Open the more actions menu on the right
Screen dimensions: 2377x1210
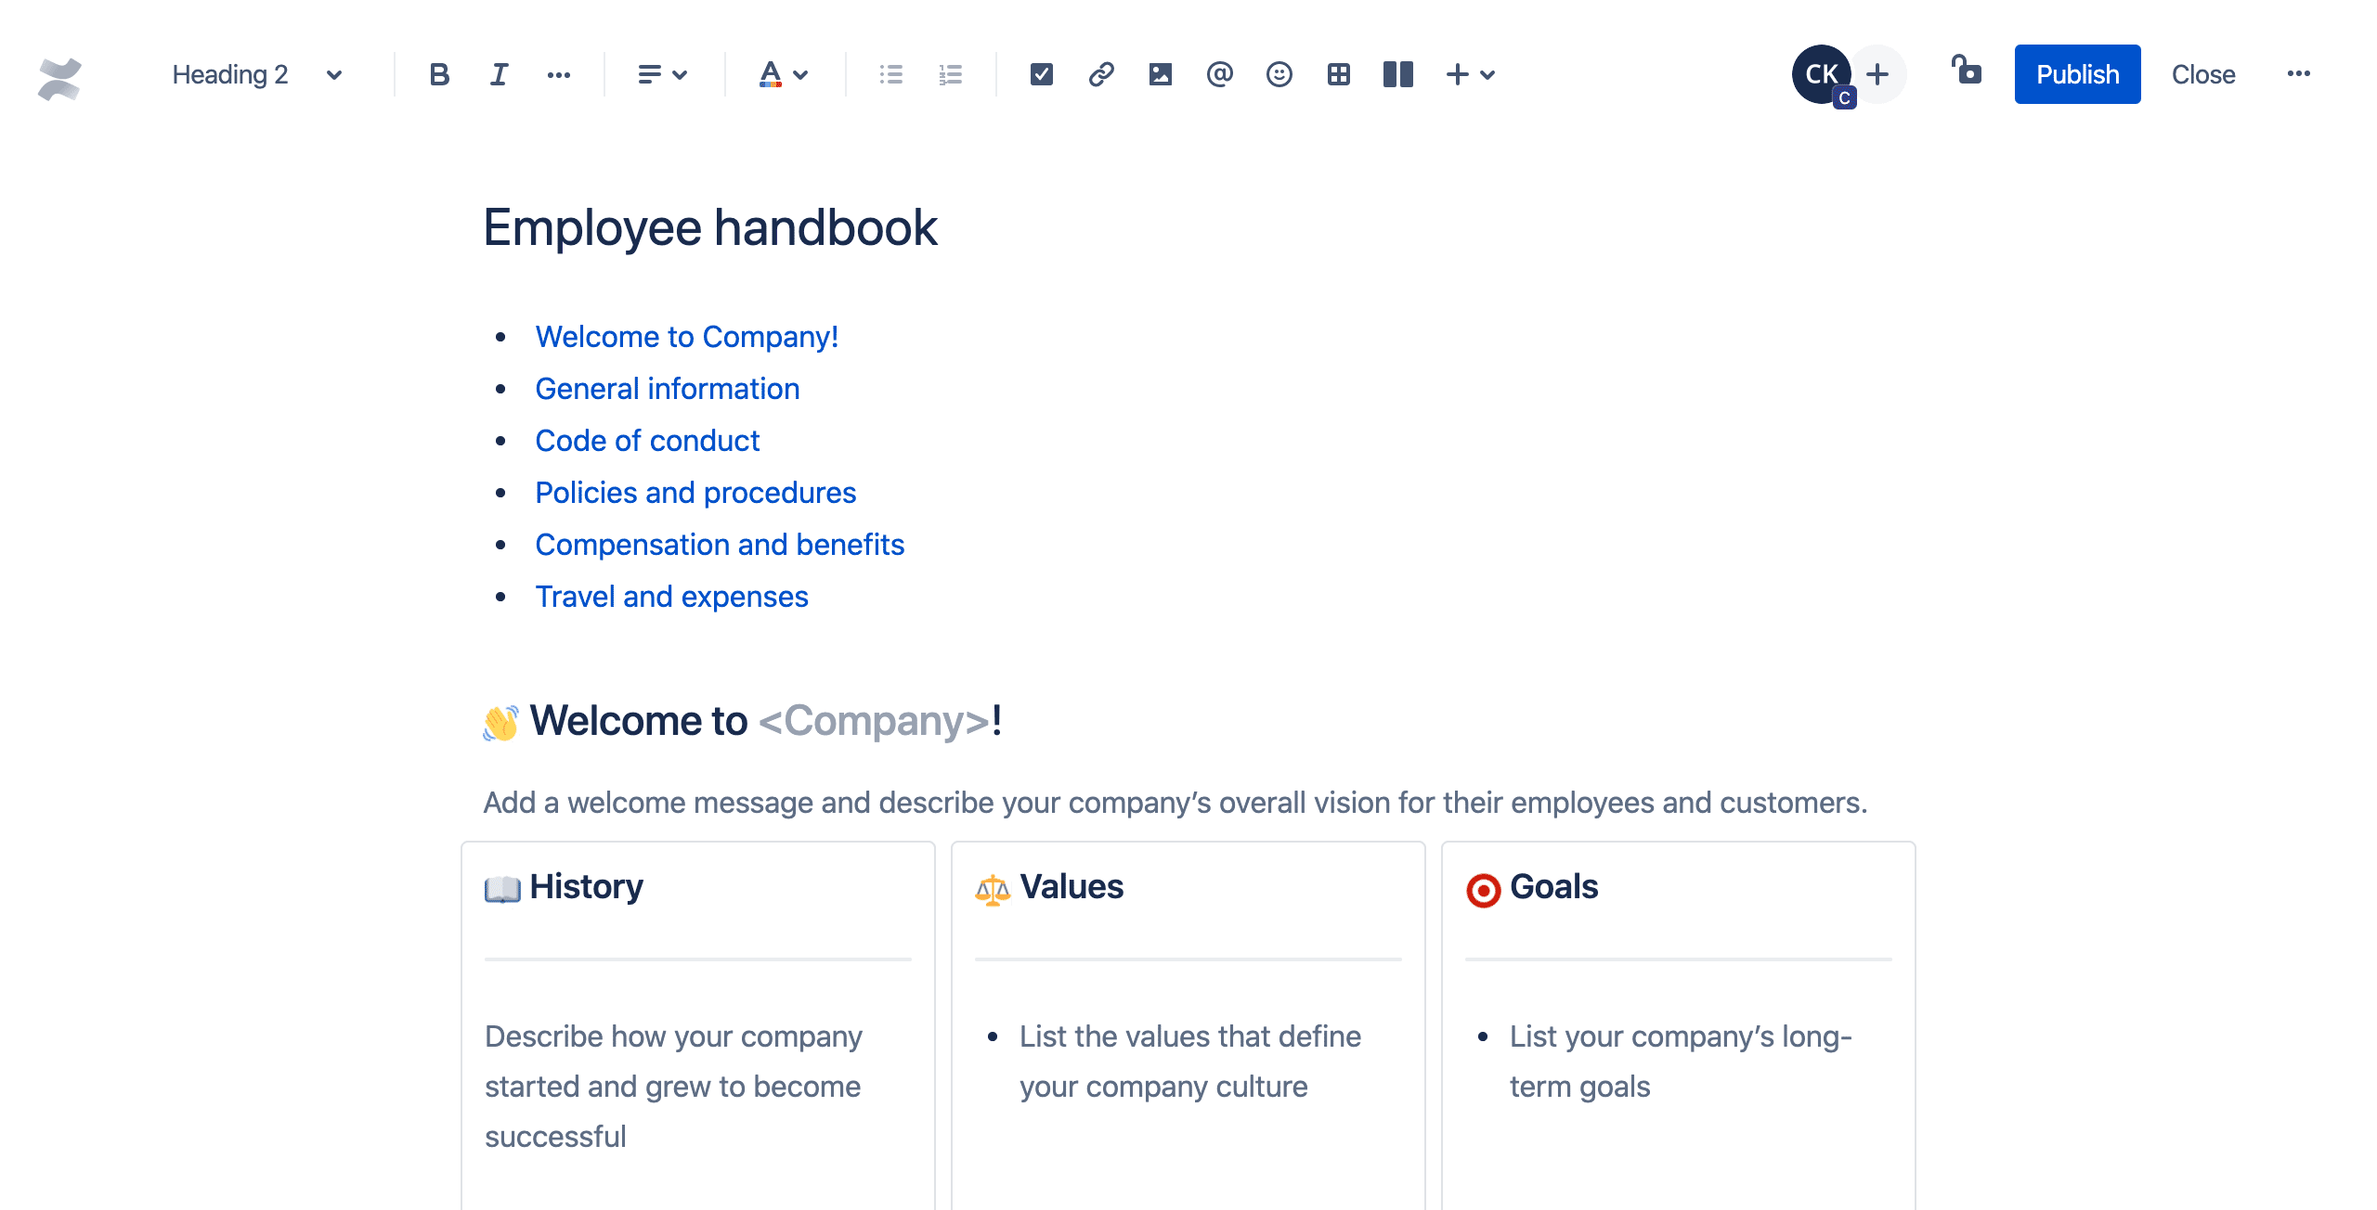2298,74
